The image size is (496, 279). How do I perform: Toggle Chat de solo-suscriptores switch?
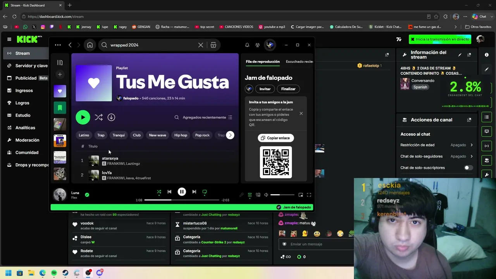click(468, 168)
